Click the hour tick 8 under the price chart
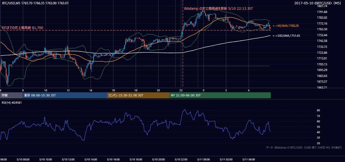This screenshot has width=345, height=162. click(x=23, y=90)
